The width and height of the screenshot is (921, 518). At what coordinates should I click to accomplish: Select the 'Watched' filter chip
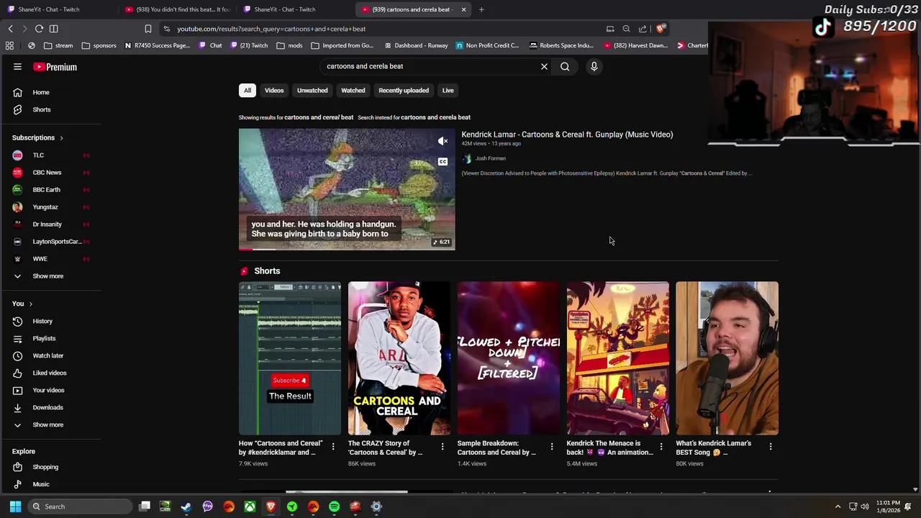coord(353,91)
